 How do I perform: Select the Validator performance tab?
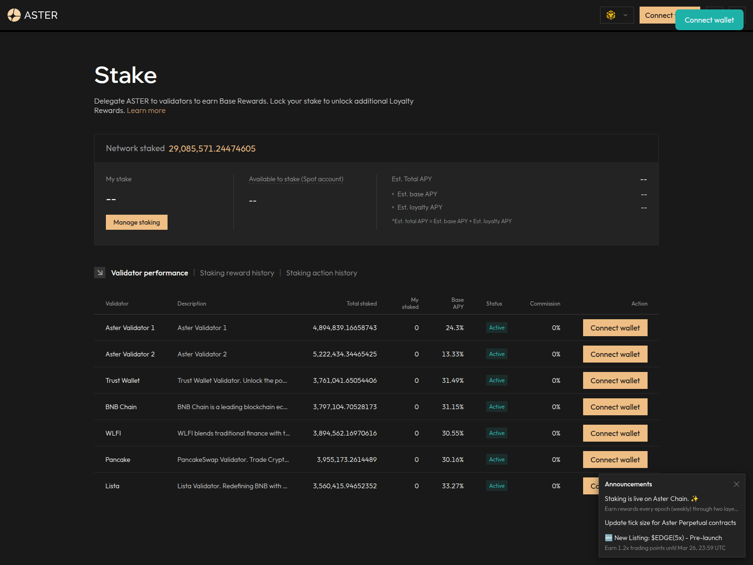[149, 273]
